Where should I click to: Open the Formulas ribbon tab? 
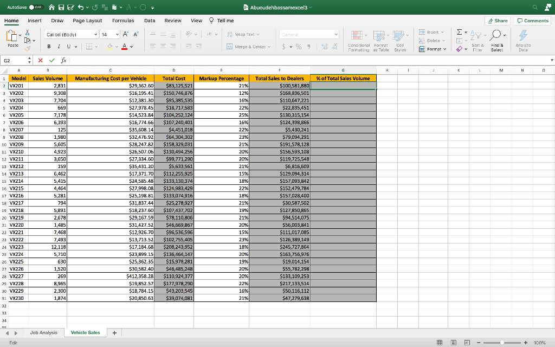[123, 21]
